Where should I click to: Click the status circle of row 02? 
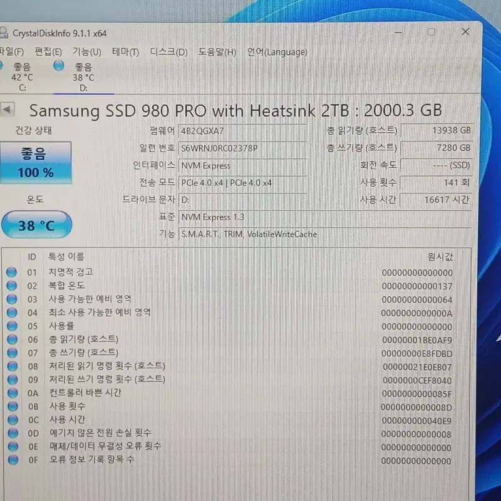[11, 286]
